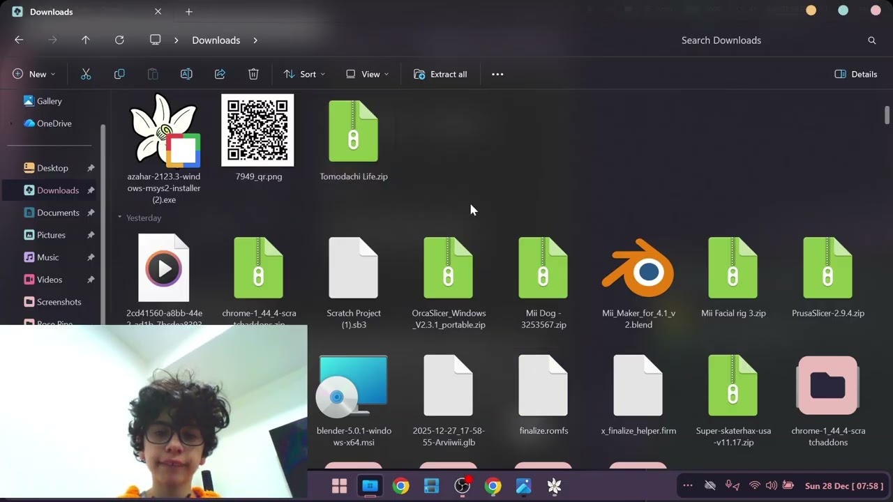The image size is (893, 502).
Task: Click the chevron before Downloads in address bar
Action: (176, 40)
